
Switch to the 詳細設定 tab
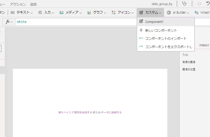coord(204,45)
